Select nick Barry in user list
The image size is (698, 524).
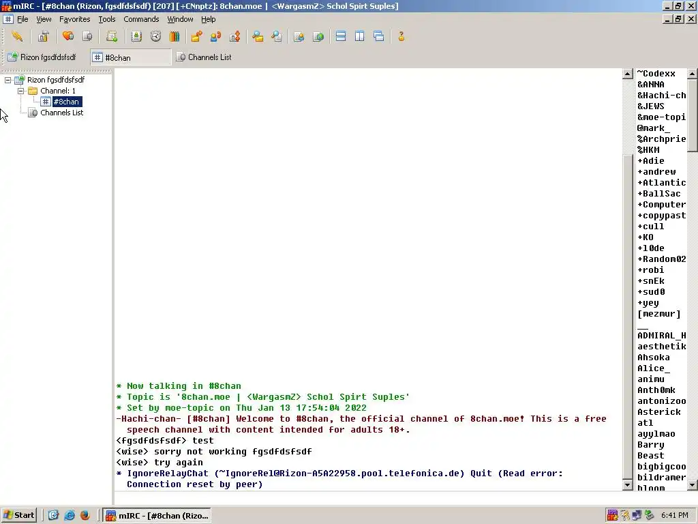point(651,445)
